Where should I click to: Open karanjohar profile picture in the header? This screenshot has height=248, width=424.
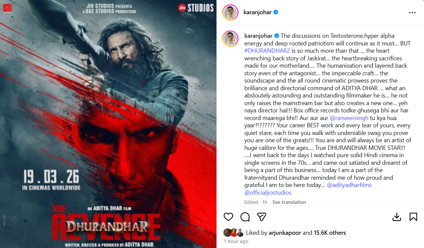click(230, 13)
